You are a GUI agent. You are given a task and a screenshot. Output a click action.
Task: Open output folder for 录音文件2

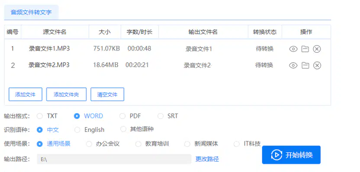[305, 66]
